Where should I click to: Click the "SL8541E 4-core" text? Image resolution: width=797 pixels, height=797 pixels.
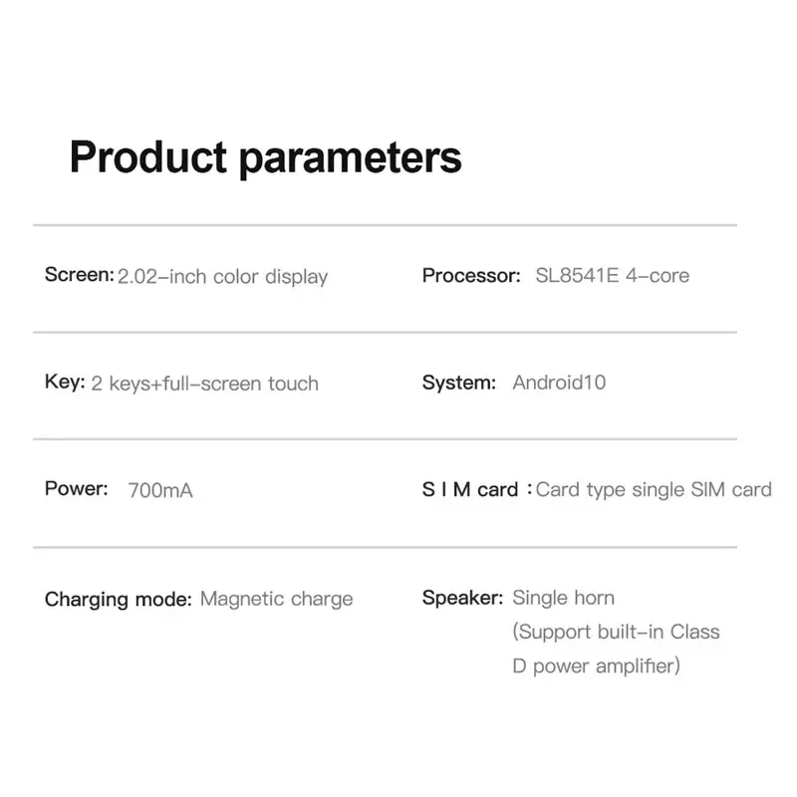(613, 275)
